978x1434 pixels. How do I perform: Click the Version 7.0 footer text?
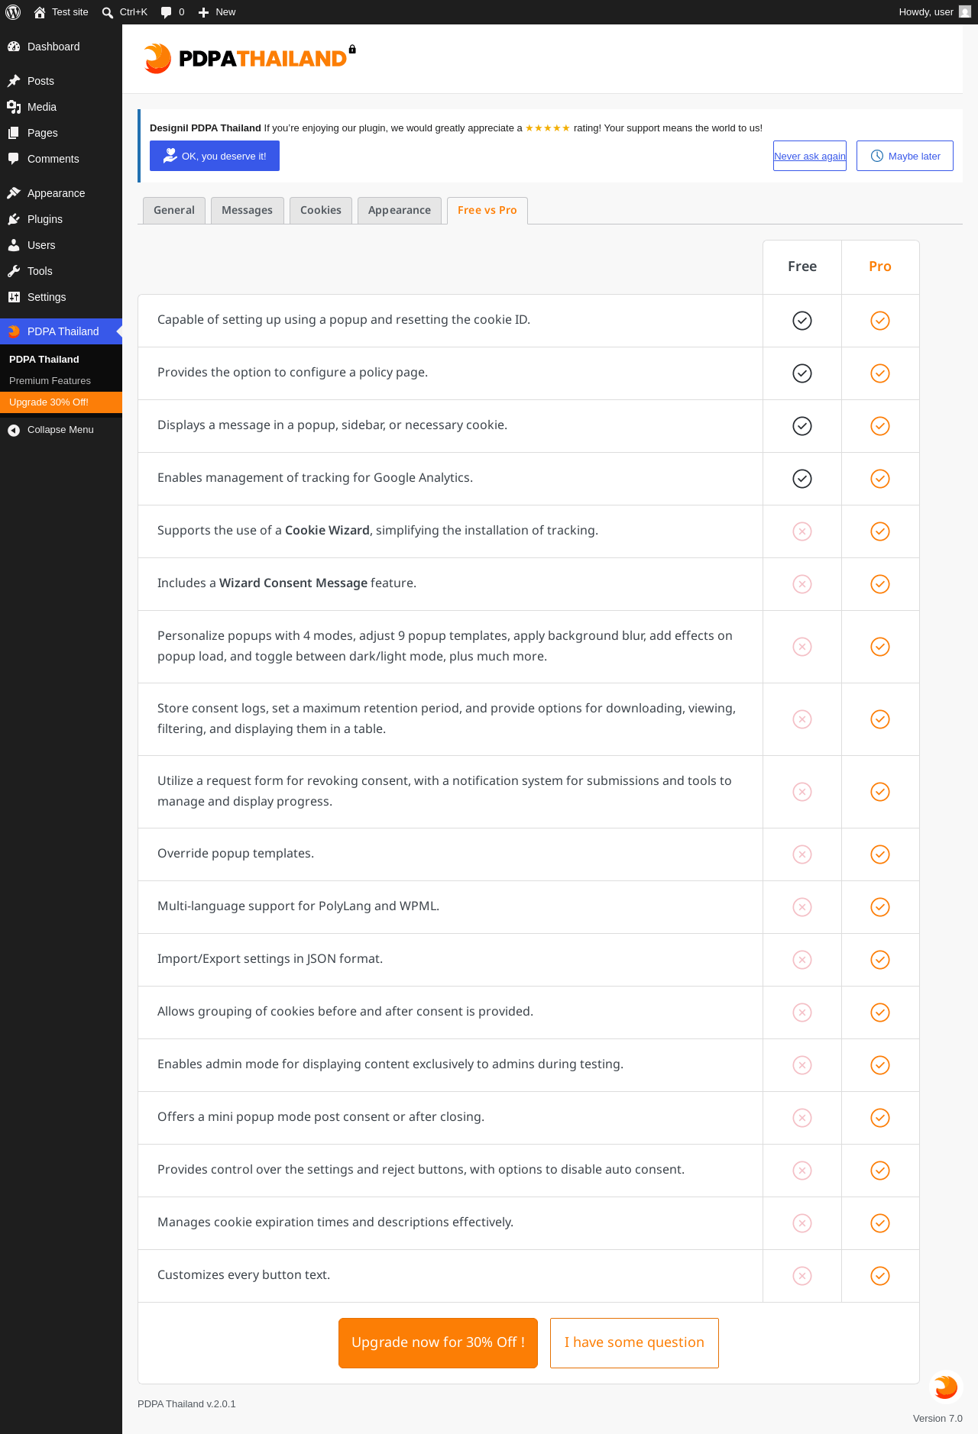(x=938, y=1419)
